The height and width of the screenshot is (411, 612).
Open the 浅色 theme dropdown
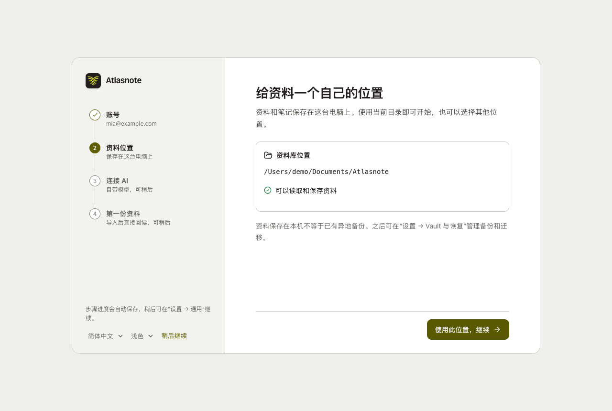[x=142, y=336]
